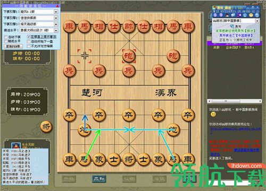
Task: Select the black 將 general on the board
Action: [x=129, y=159]
